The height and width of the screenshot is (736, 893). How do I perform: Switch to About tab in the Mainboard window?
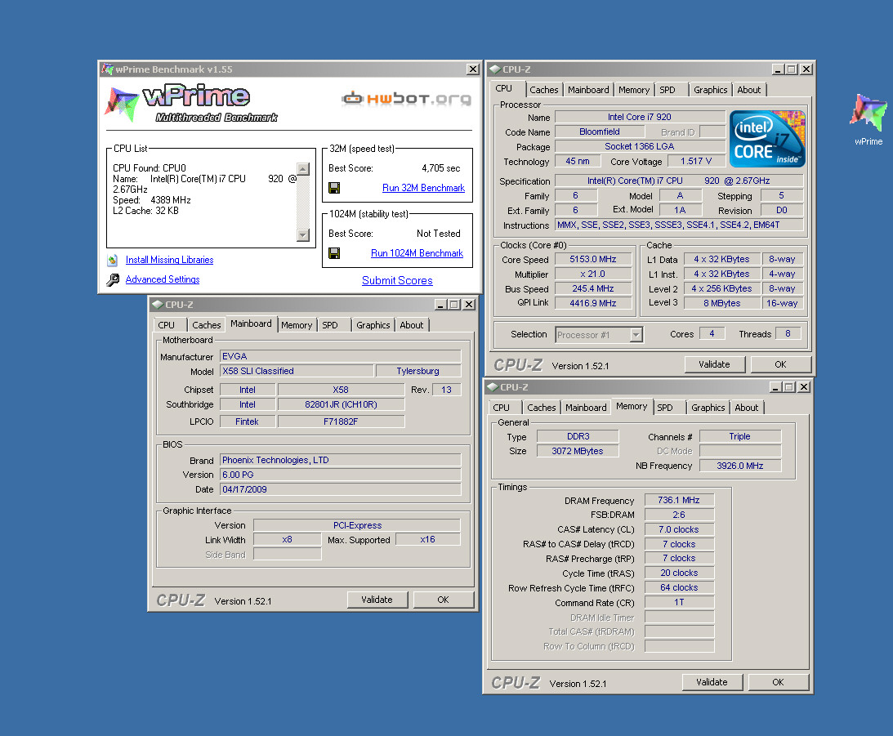[411, 325]
